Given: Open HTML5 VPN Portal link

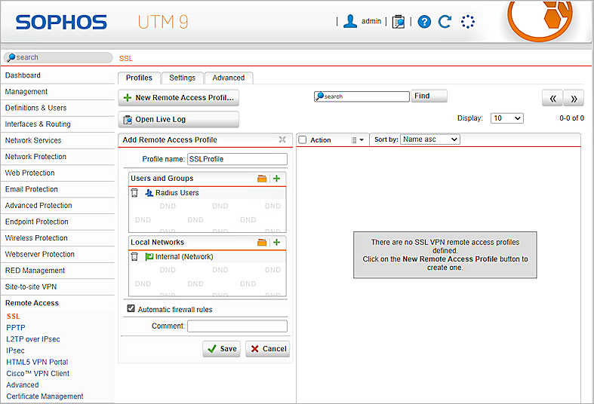Looking at the screenshot, I should [37, 362].
